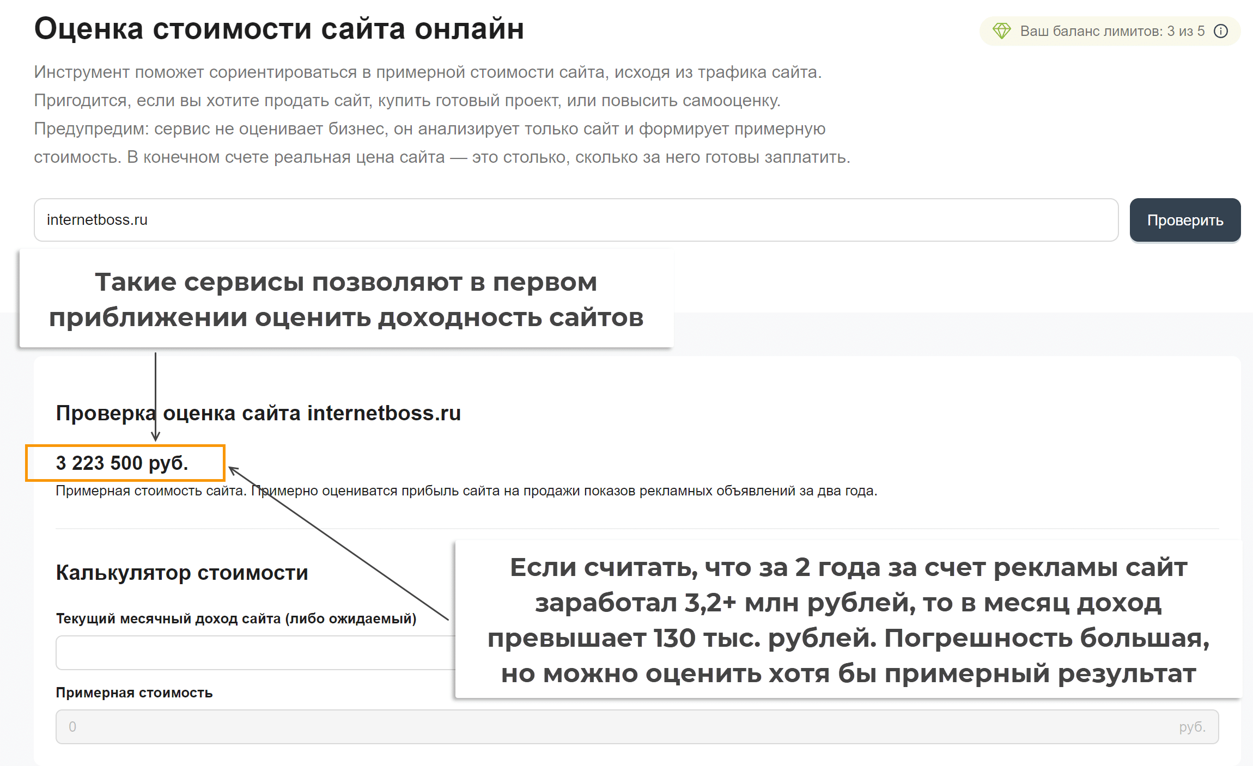Viewport: 1253px width, 766px height.
Task: Click the 'Предупредим: сервис не оценивает бизнес' text
Action: click(429, 128)
